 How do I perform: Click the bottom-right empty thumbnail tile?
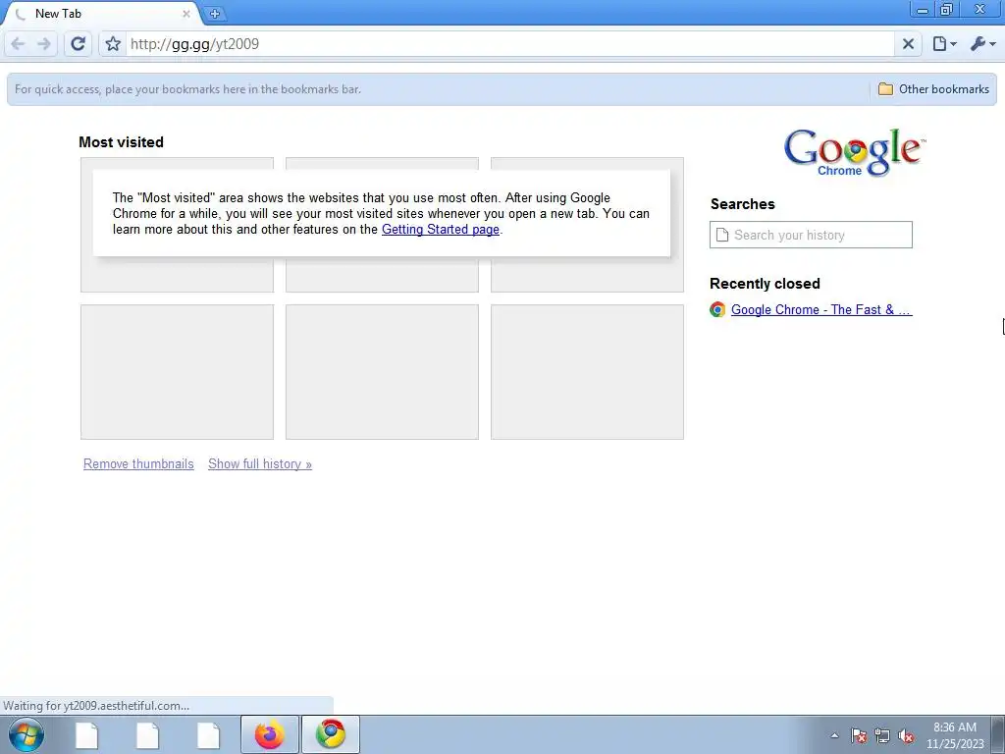(x=587, y=372)
